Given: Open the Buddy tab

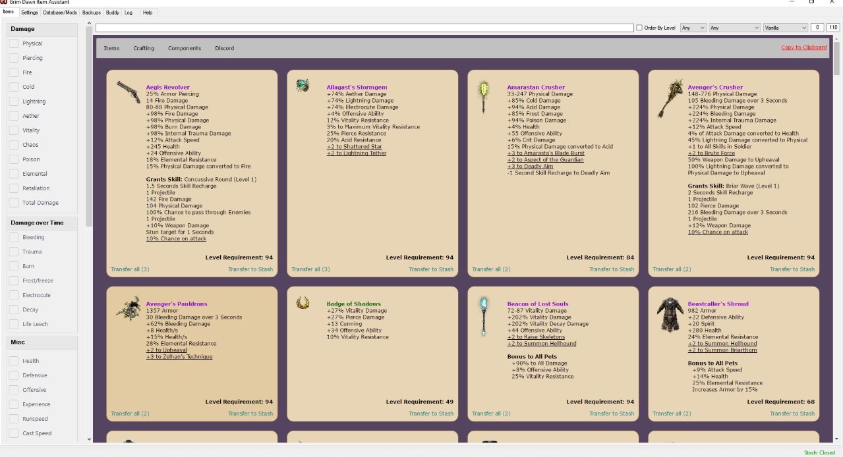Looking at the screenshot, I should (x=113, y=13).
